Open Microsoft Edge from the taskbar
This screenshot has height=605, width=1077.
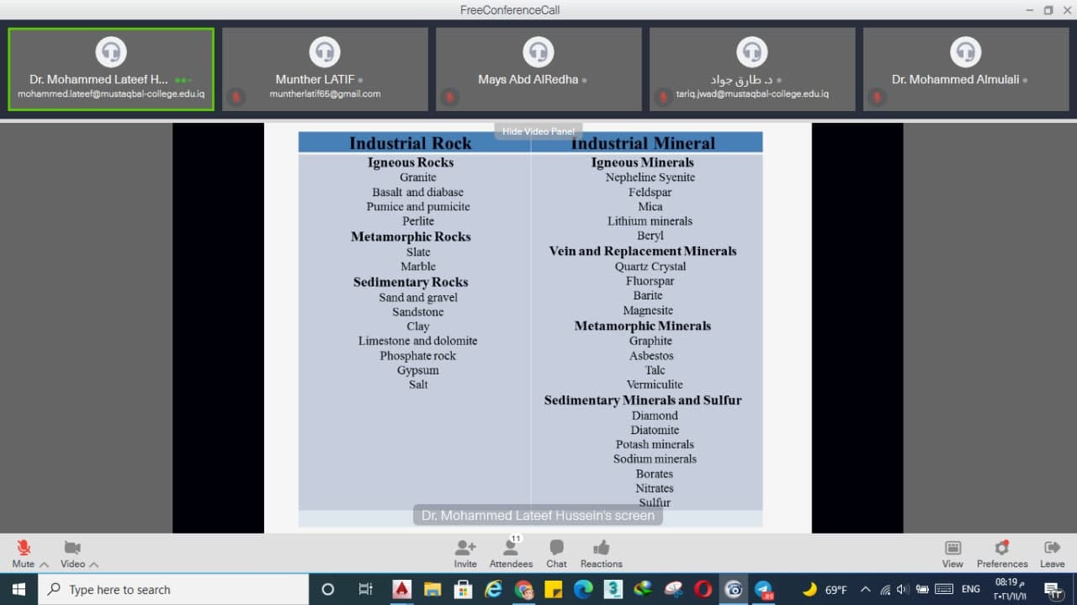pos(583,590)
